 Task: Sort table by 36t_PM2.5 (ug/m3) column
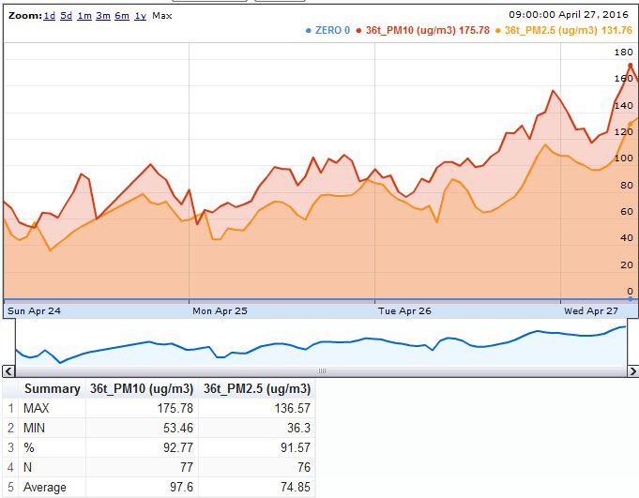[256, 388]
